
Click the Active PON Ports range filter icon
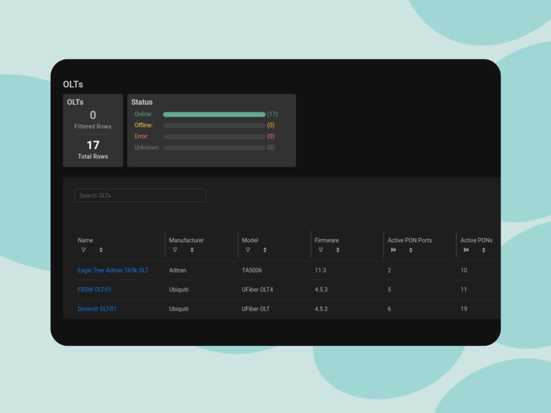(393, 250)
